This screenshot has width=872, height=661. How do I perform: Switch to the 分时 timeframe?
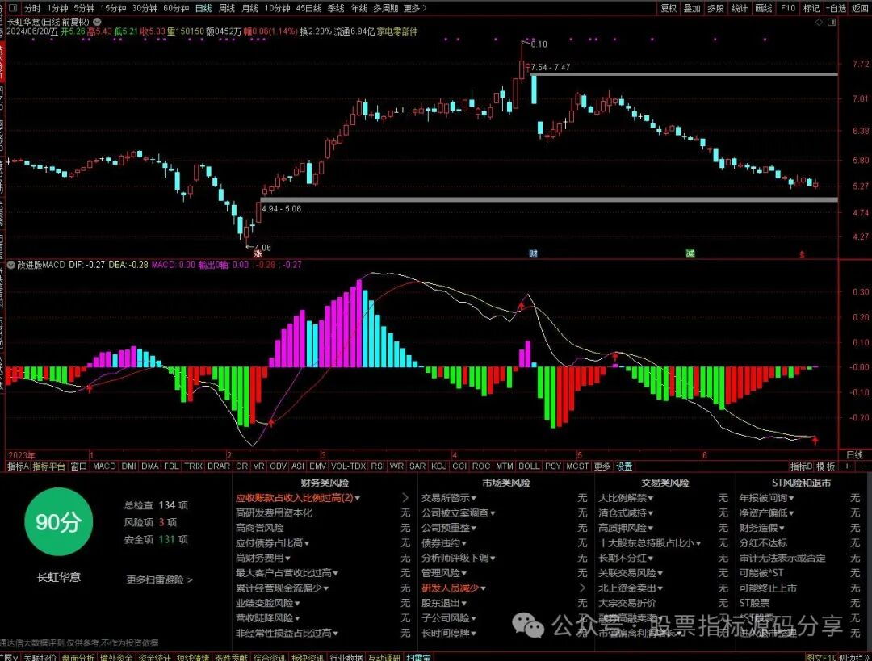point(32,8)
